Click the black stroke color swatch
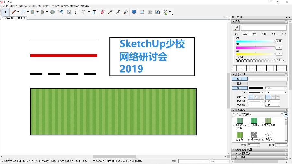 click(x=256, y=88)
